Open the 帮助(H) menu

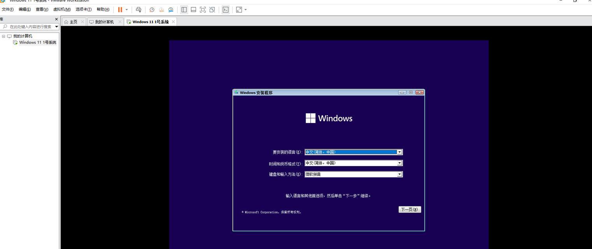103,9
